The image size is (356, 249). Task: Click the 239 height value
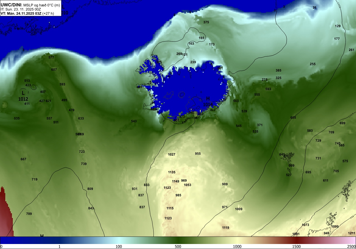click(x=193, y=62)
